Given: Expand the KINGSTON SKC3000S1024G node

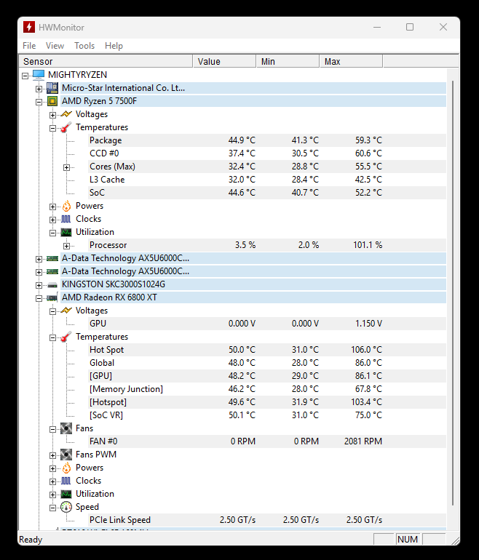Looking at the screenshot, I should 39,285.
